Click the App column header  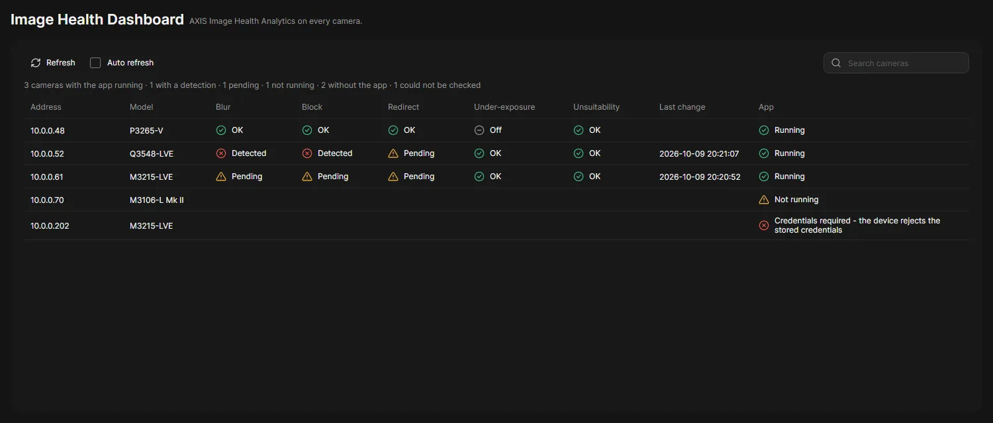click(x=766, y=107)
